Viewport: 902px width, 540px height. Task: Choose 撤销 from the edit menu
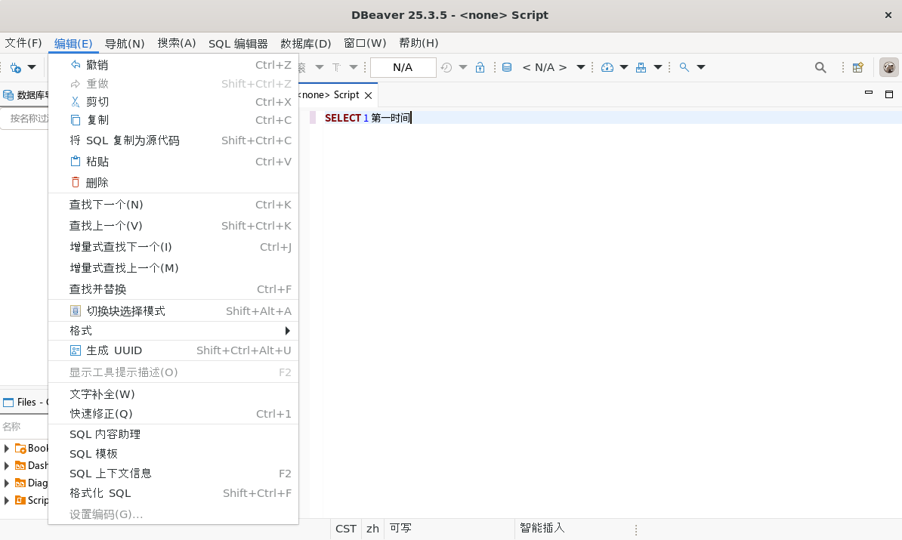coord(173,65)
